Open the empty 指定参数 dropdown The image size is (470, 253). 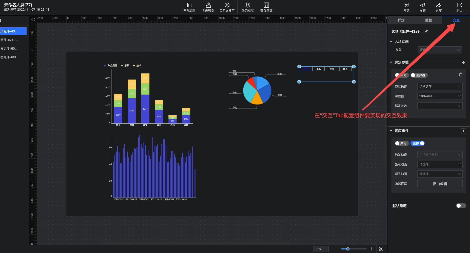(x=440, y=106)
